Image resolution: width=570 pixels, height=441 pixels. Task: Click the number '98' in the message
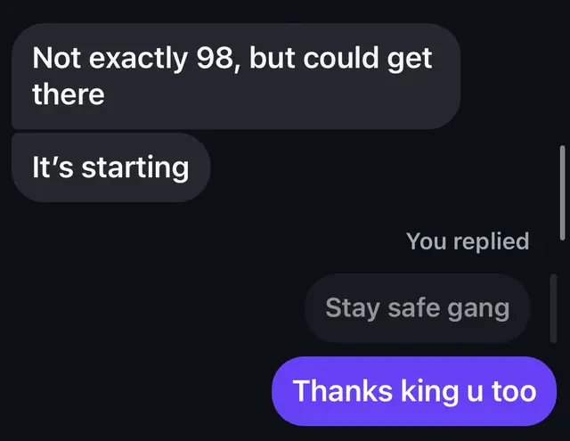coord(215,58)
